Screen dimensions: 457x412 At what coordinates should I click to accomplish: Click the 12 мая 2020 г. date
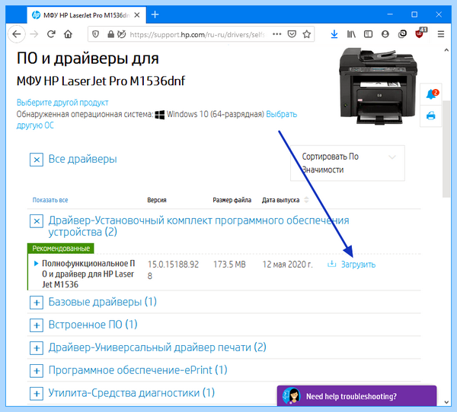[287, 265]
